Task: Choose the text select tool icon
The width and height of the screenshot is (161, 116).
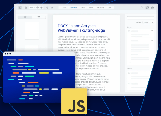Action: coord(52,8)
